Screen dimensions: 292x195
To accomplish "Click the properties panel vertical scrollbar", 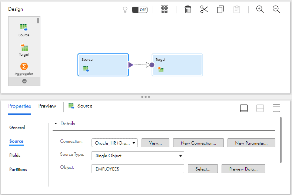I will (281, 140).
